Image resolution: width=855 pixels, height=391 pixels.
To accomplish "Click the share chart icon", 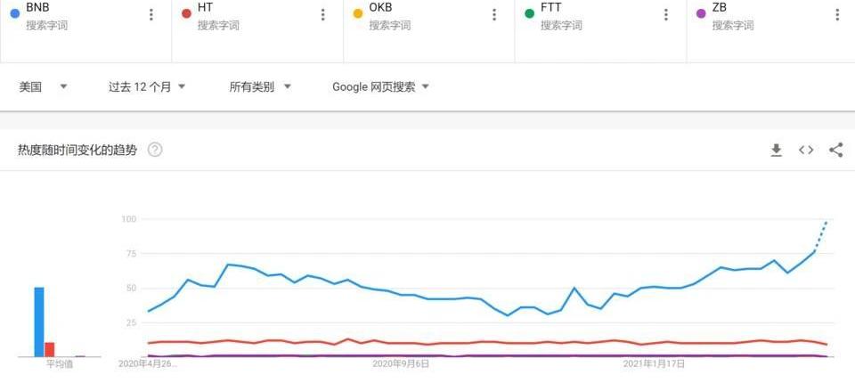I will [x=835, y=151].
